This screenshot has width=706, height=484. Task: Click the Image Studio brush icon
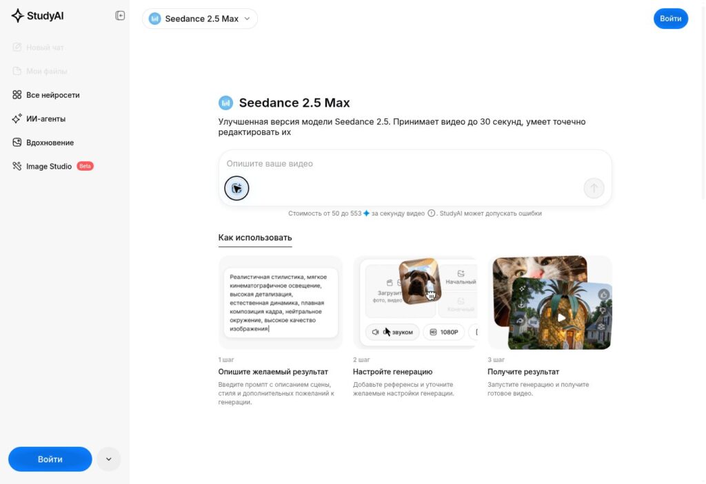tap(17, 167)
